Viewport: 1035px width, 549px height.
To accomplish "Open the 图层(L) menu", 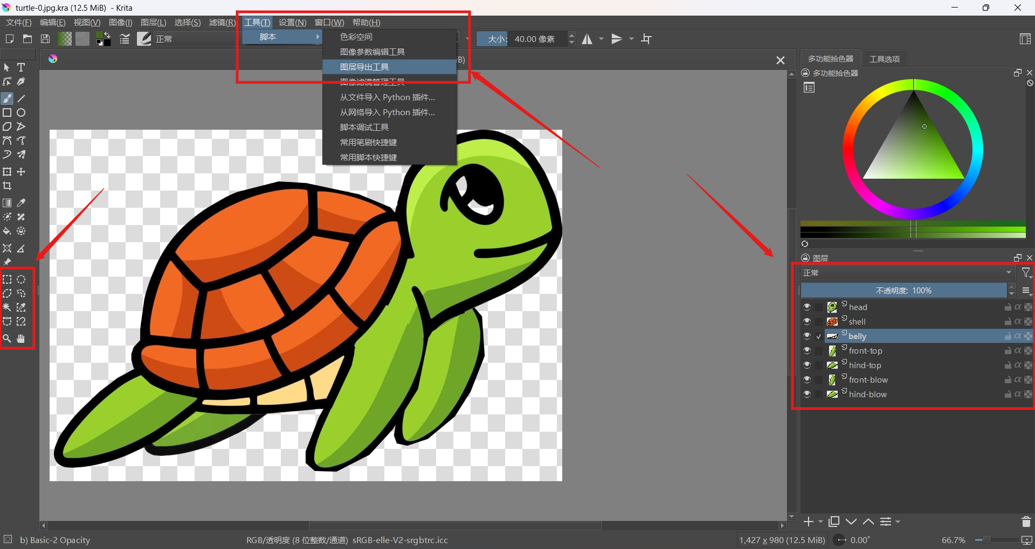I will click(x=154, y=22).
